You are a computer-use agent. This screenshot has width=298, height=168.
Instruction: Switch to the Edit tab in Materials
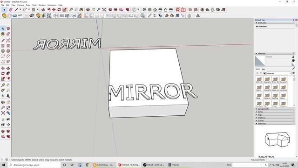[264, 69]
